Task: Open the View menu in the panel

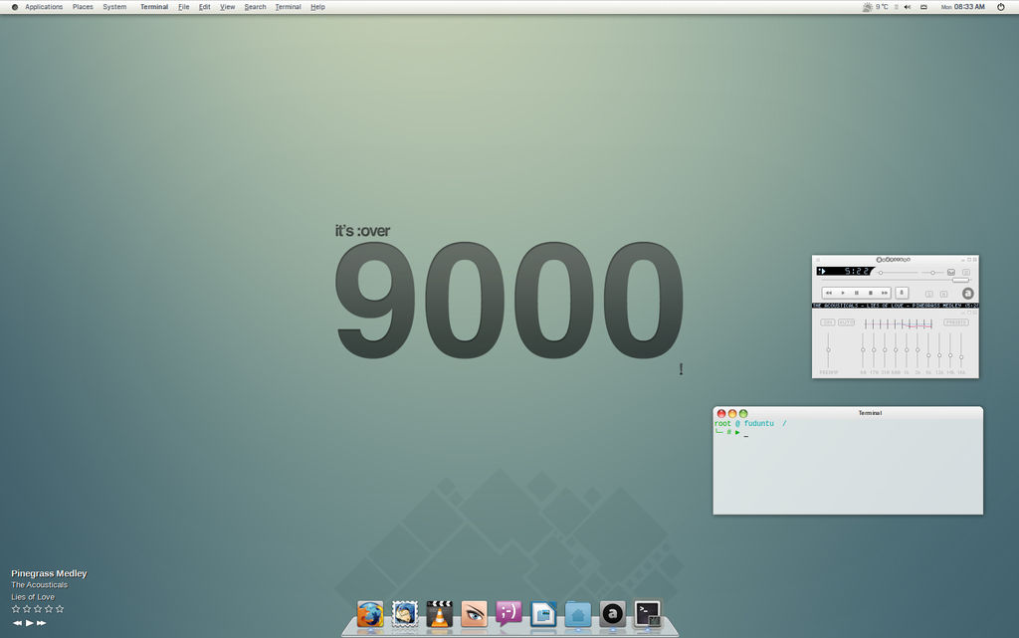Action: tap(228, 7)
